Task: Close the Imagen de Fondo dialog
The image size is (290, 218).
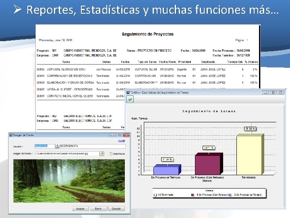Action: point(126,135)
